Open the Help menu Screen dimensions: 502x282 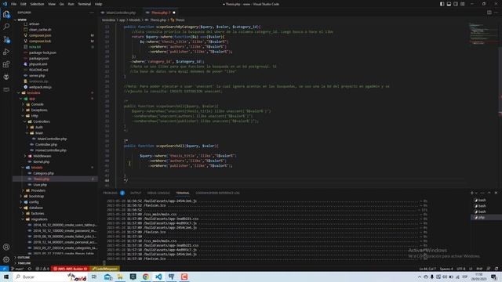98,4
